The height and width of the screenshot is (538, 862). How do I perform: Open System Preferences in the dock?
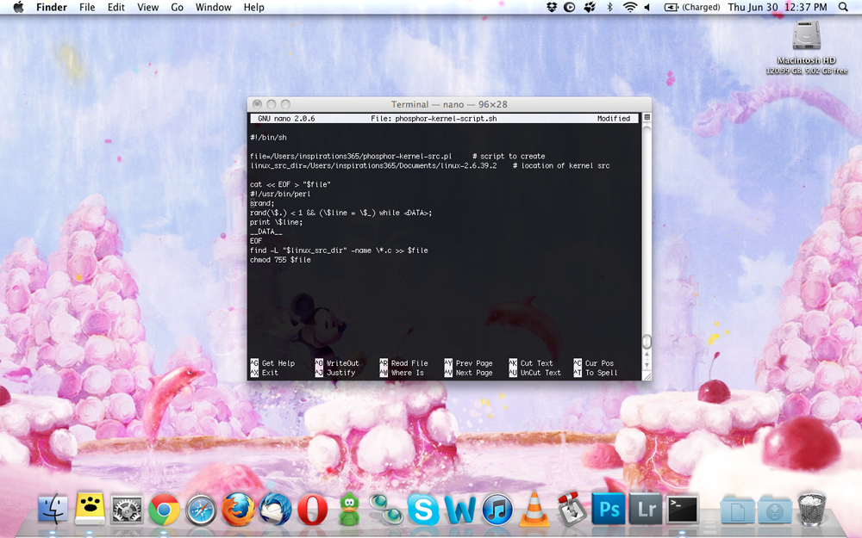(127, 510)
